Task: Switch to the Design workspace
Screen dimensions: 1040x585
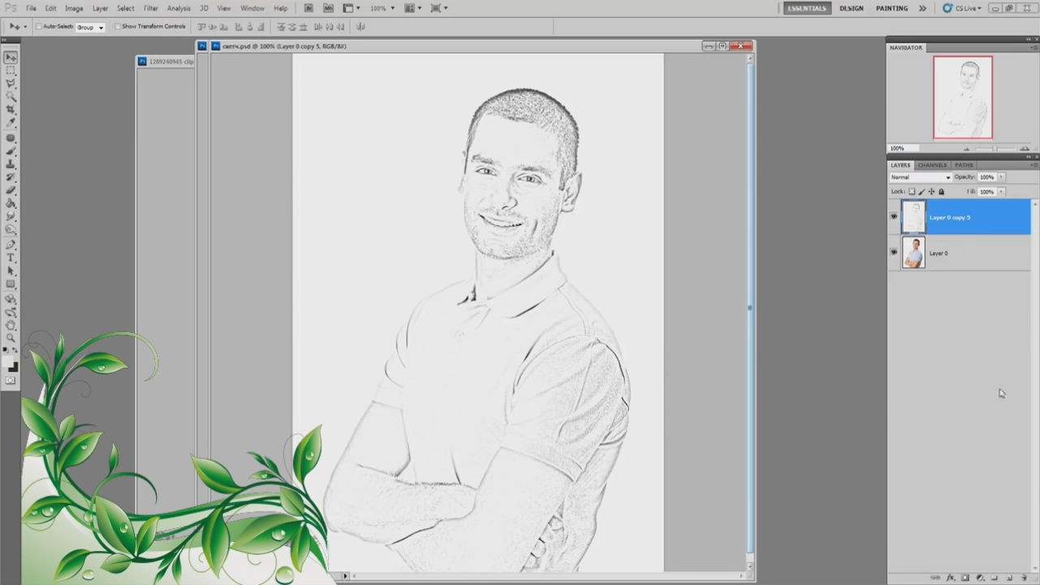Action: tap(851, 8)
